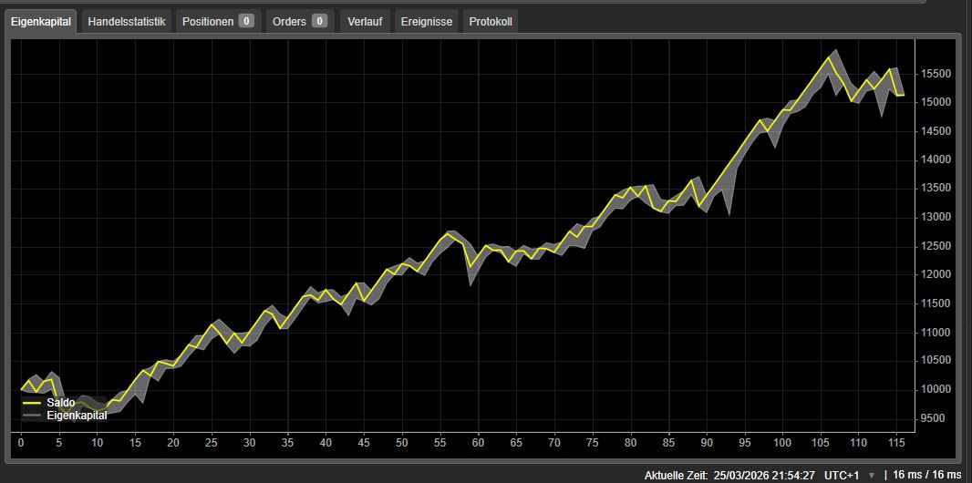Click the Positionen count badge
Viewport: 972px width, 483px height.
[x=246, y=21]
